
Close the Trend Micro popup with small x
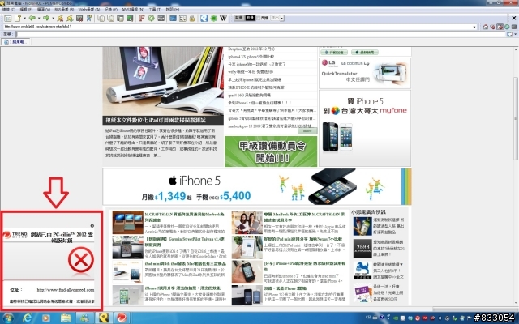pos(92,225)
